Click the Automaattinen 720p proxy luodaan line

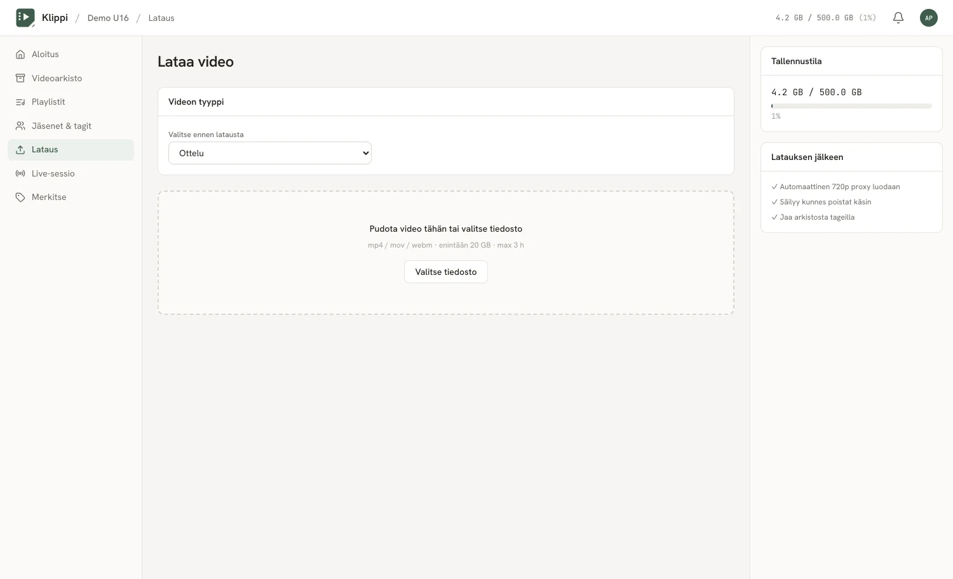click(x=835, y=187)
